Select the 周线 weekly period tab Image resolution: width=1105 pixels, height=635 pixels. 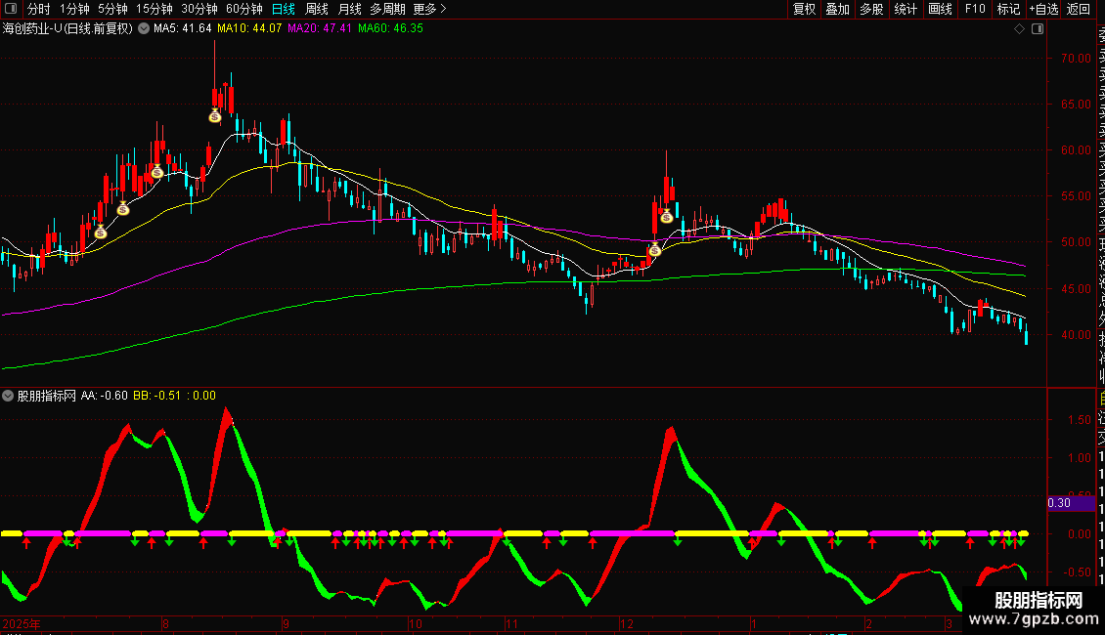317,10
